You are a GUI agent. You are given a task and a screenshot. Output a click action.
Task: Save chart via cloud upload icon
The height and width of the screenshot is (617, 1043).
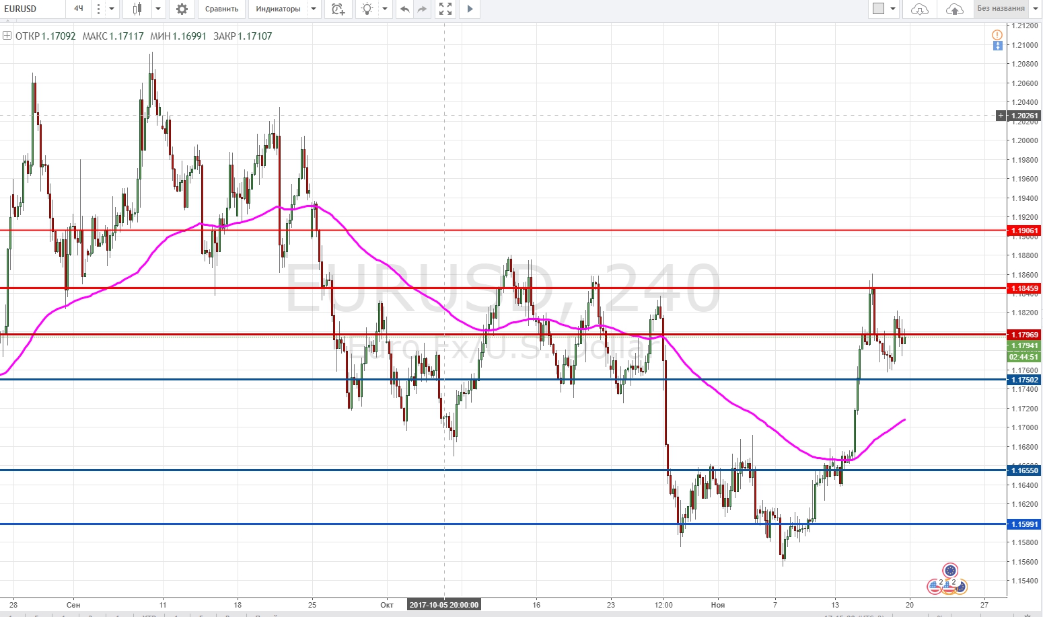pos(954,9)
